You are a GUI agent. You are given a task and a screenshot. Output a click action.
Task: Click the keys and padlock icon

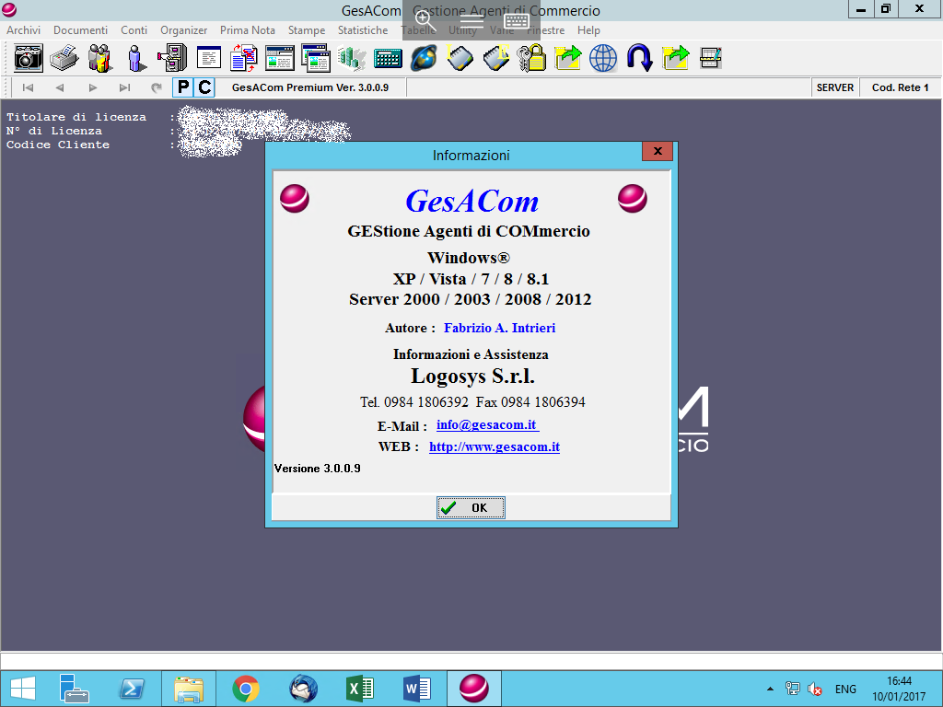click(531, 58)
